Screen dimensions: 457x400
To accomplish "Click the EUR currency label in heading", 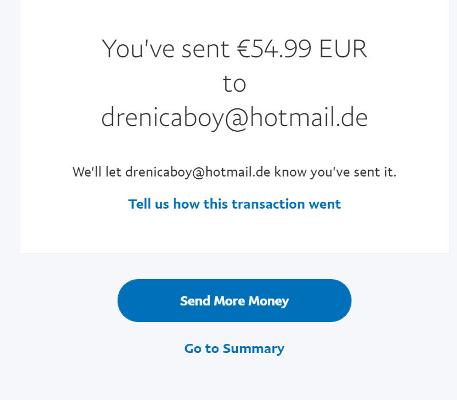I will point(343,49).
